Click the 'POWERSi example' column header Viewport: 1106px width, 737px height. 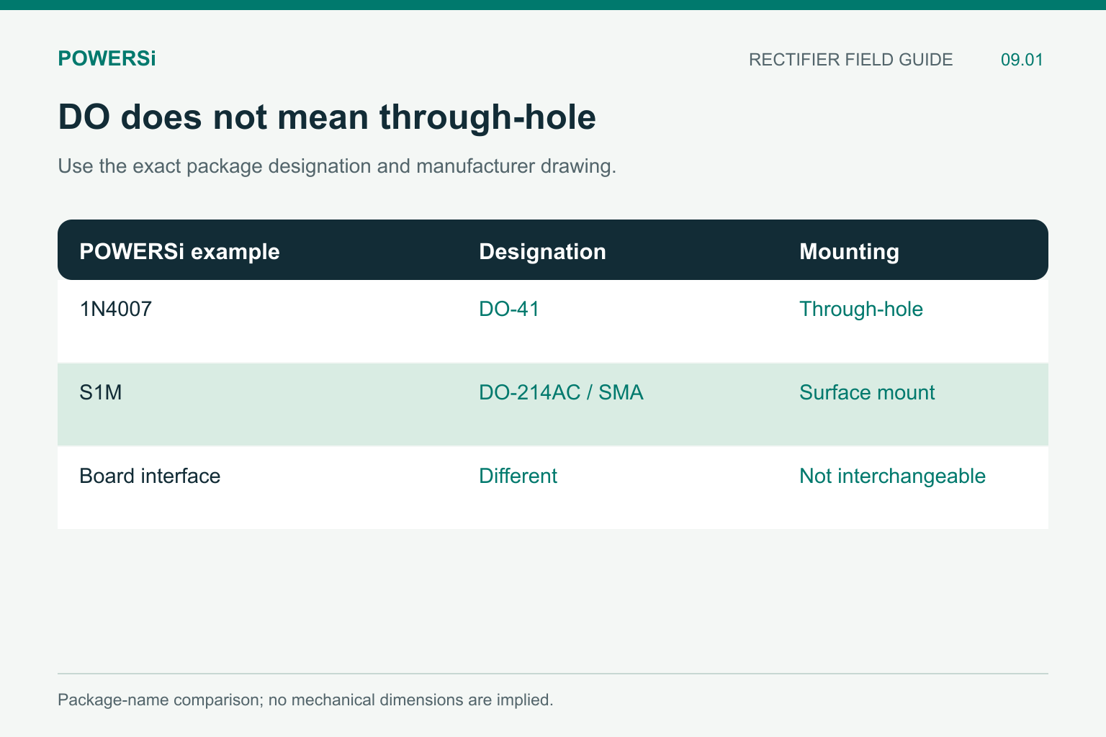click(179, 251)
